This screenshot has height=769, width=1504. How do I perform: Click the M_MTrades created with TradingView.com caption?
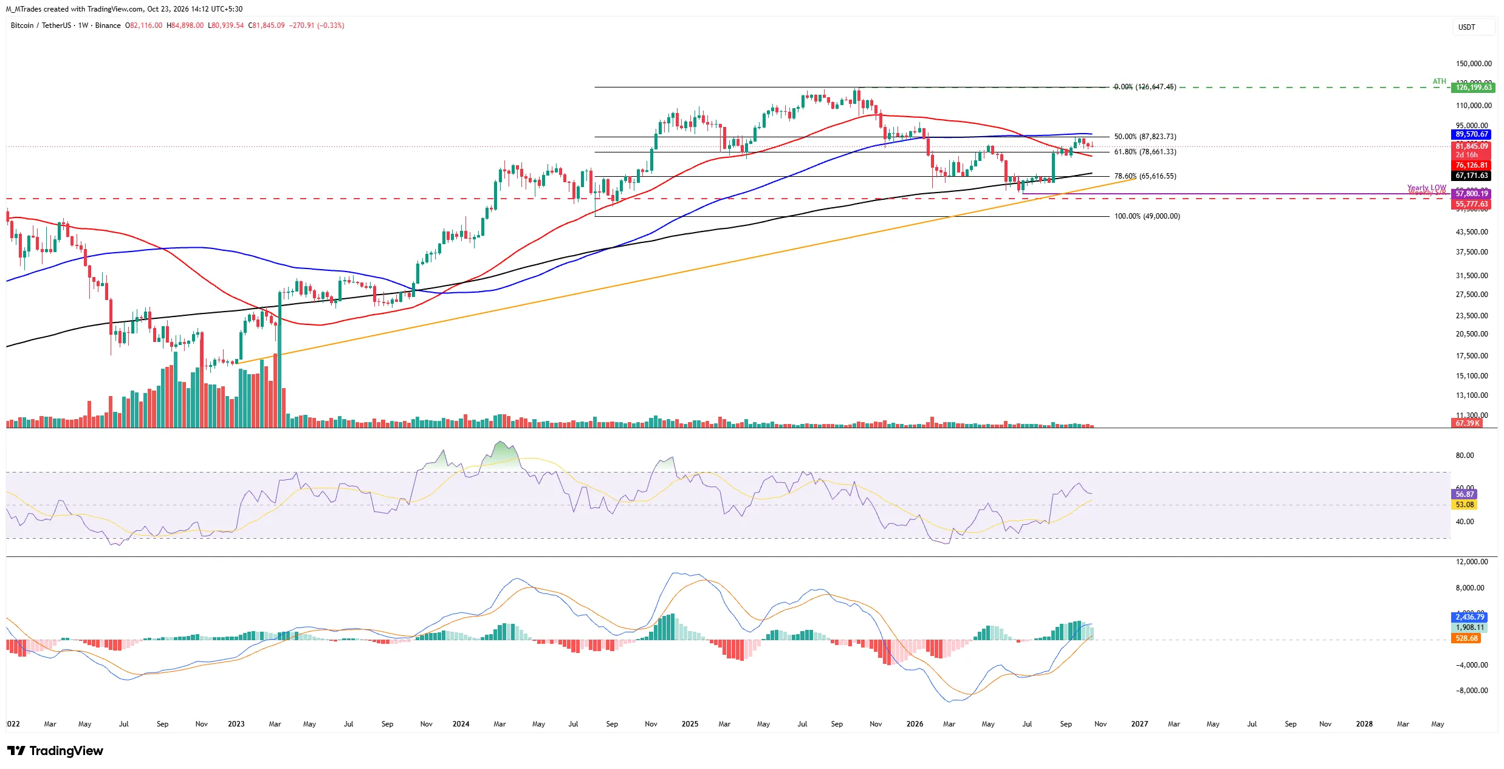tap(124, 9)
